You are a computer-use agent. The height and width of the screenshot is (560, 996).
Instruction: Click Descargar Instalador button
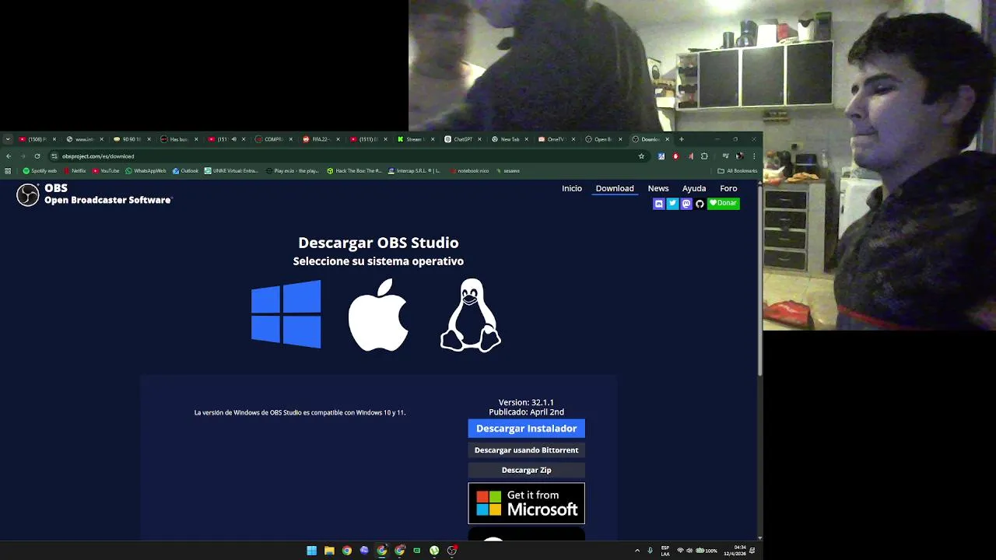click(x=526, y=429)
